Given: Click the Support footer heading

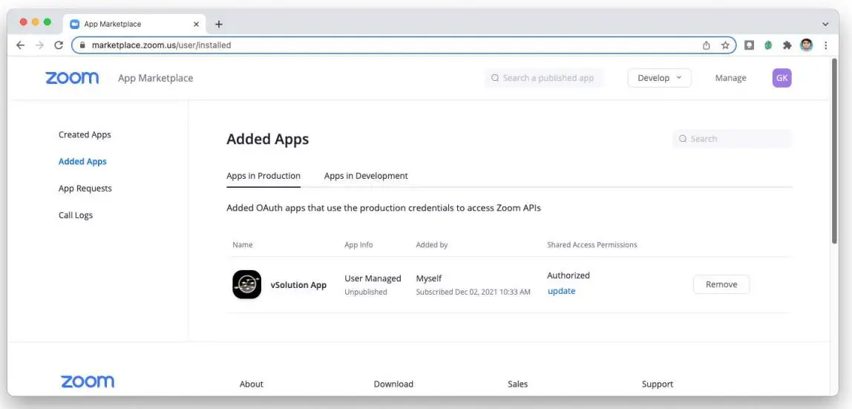Looking at the screenshot, I should pos(657,384).
